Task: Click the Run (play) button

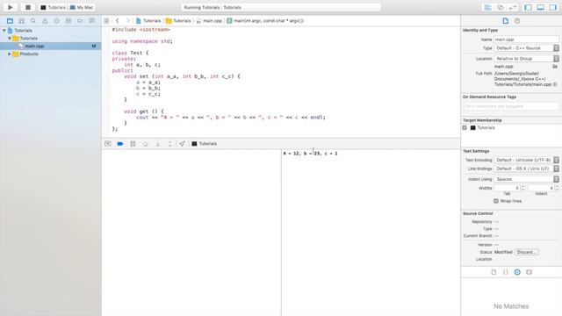Action: [10, 7]
